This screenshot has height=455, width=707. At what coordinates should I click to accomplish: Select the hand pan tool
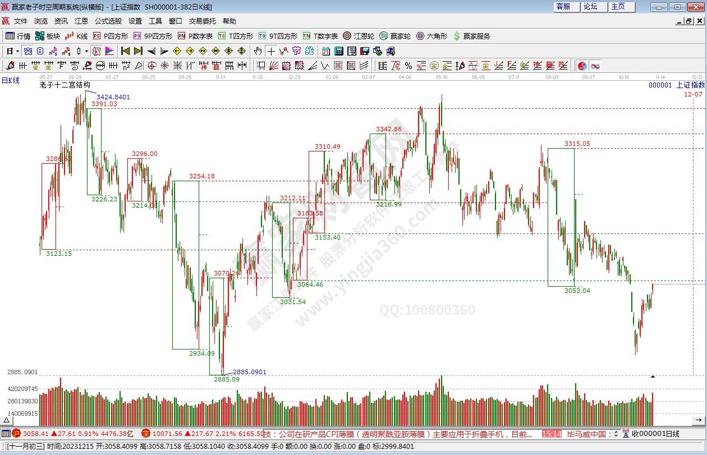(x=258, y=51)
